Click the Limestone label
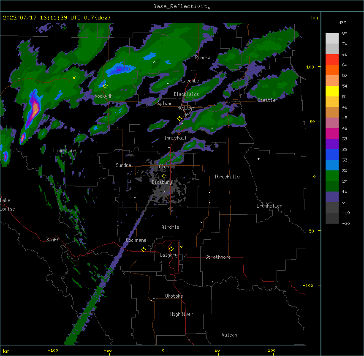Viewport: 364px width, 356px height. (x=65, y=151)
